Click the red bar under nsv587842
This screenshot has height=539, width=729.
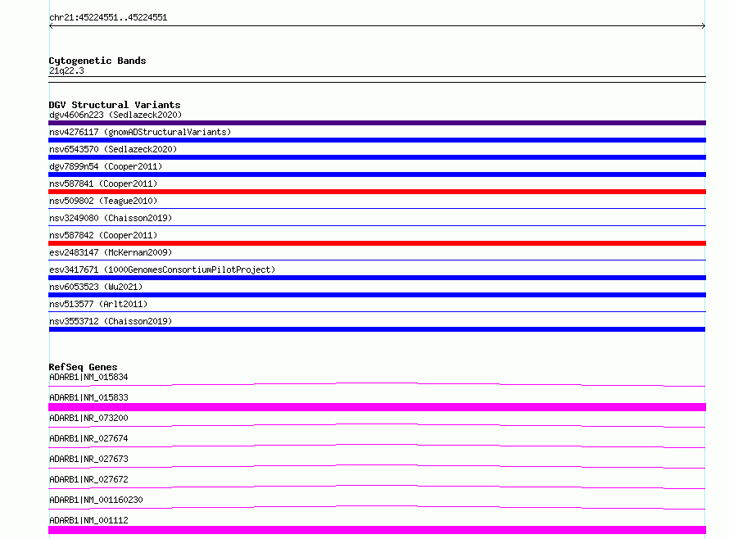(x=377, y=243)
